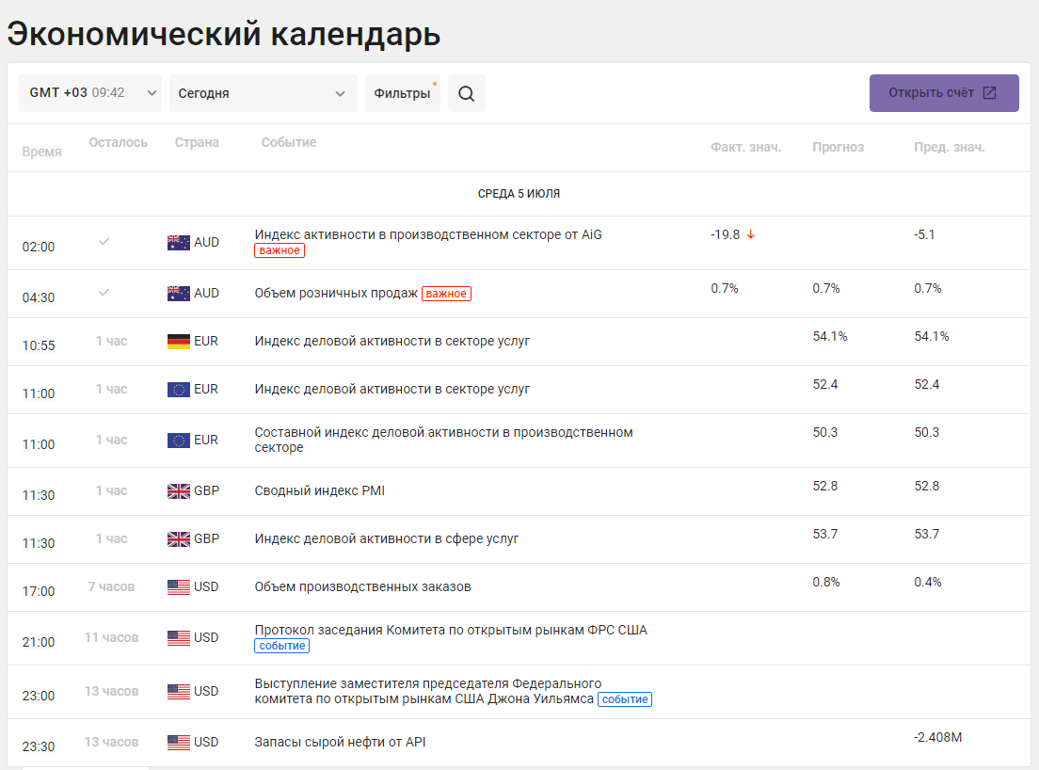Click US flag in the 23:30 row
This screenshot has height=770, width=1039.
pos(178,743)
